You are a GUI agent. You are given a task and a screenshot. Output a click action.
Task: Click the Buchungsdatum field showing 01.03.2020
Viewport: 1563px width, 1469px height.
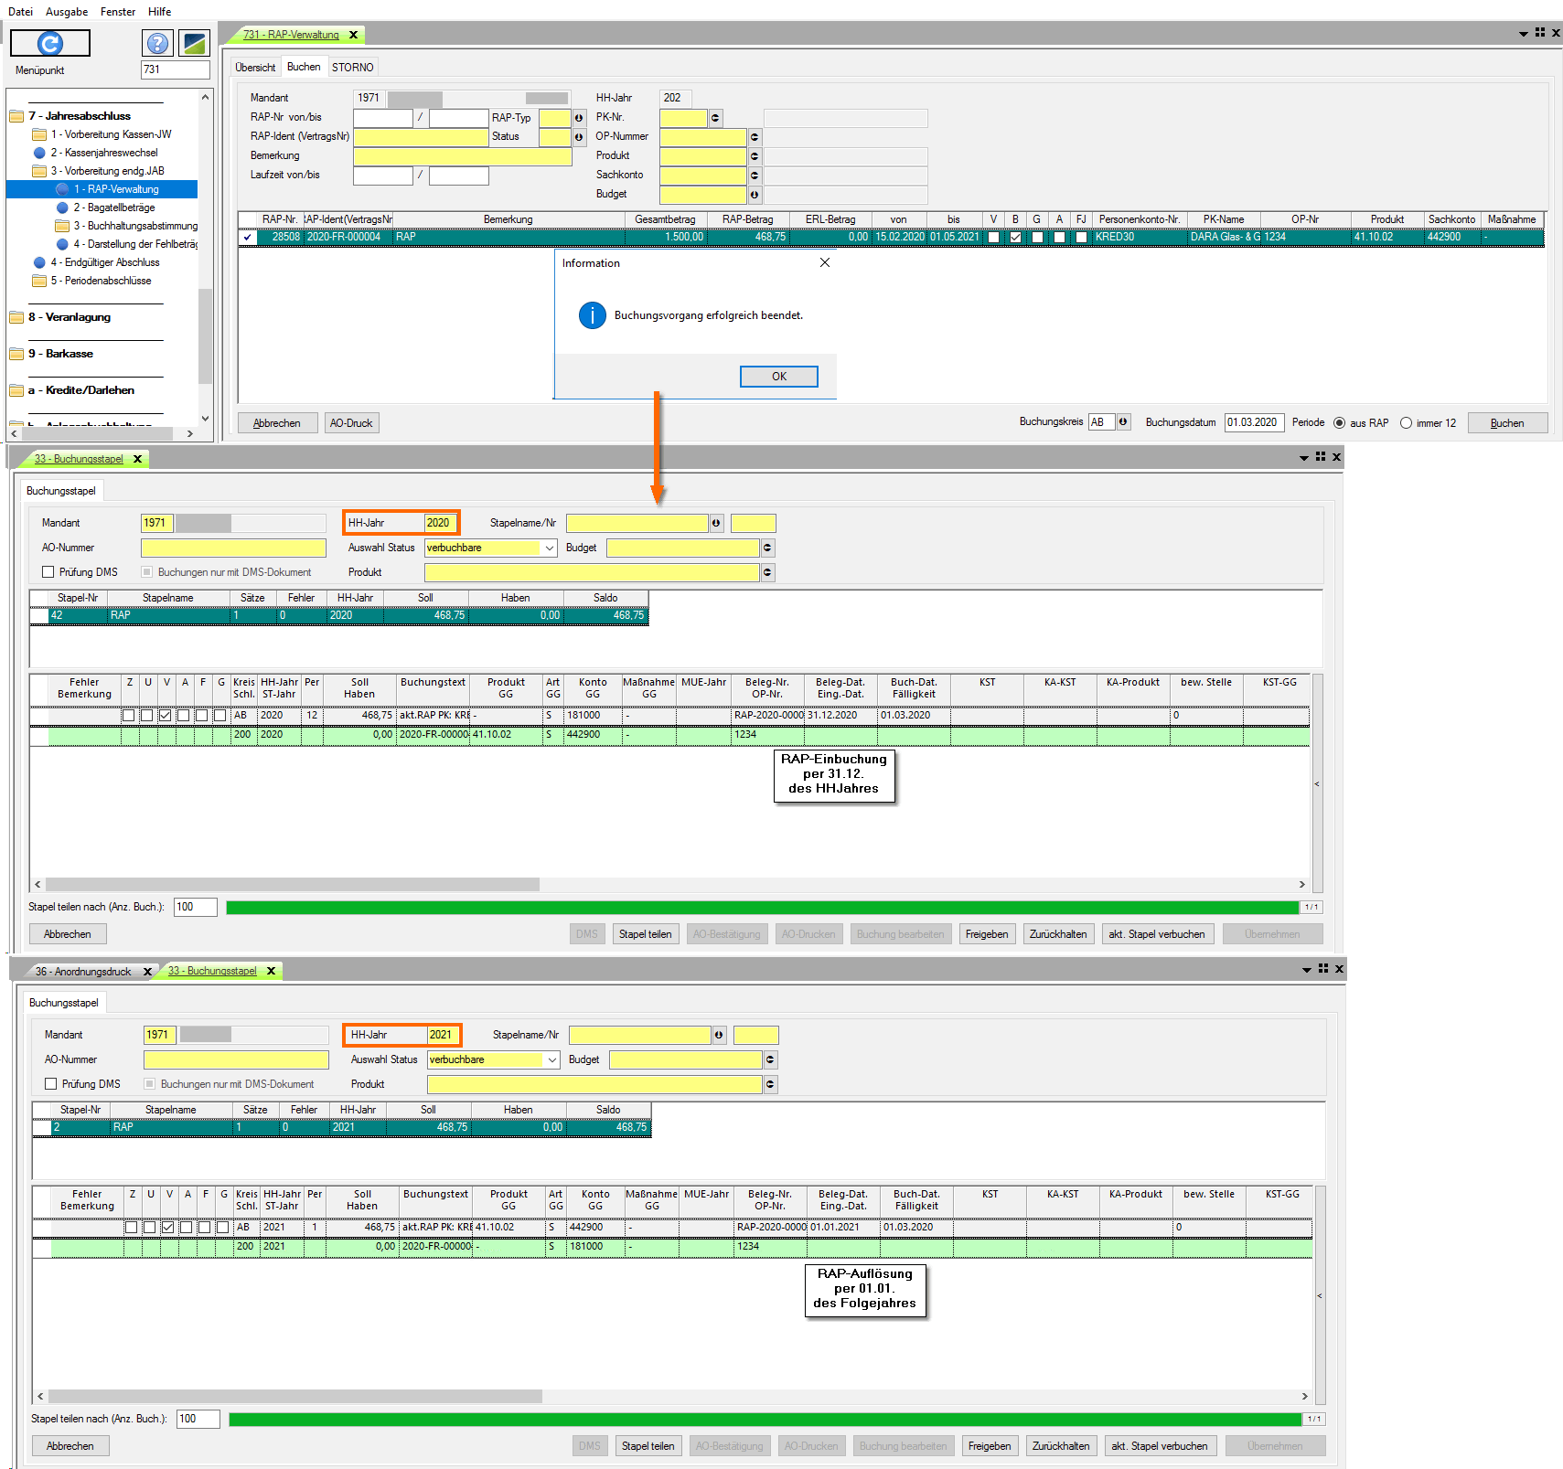click(x=1253, y=422)
